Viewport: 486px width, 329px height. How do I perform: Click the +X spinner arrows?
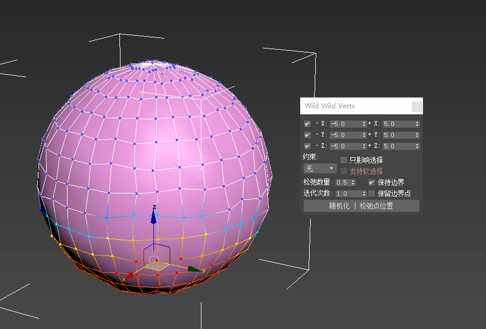(x=417, y=124)
